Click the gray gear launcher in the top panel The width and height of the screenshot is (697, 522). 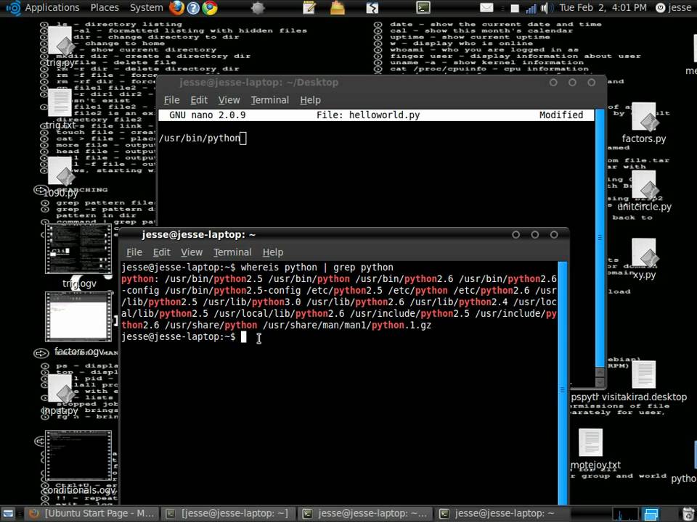click(x=258, y=8)
